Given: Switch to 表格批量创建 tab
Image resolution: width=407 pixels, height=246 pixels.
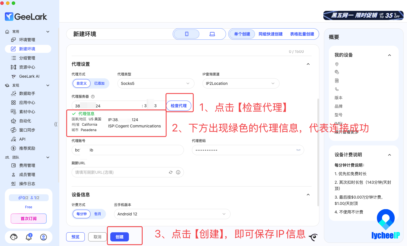Looking at the screenshot, I should 302,34.
